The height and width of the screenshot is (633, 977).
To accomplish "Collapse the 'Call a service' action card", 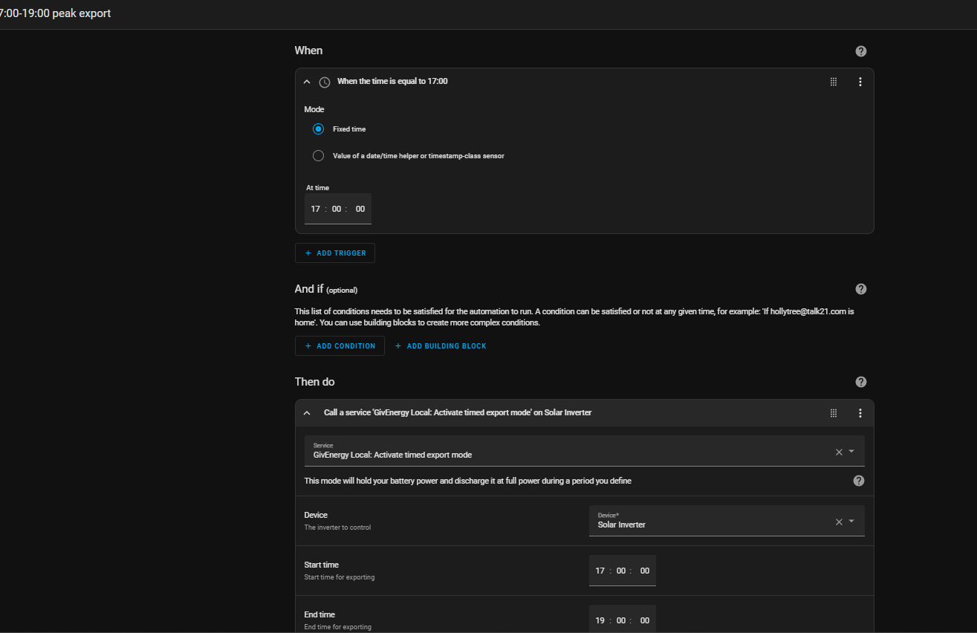I will (x=307, y=412).
